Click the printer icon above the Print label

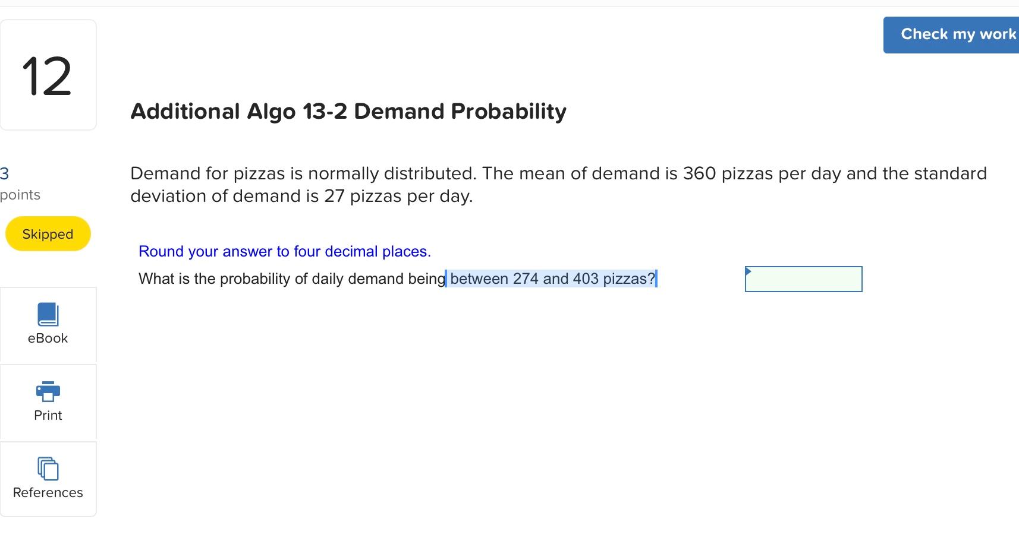48,392
